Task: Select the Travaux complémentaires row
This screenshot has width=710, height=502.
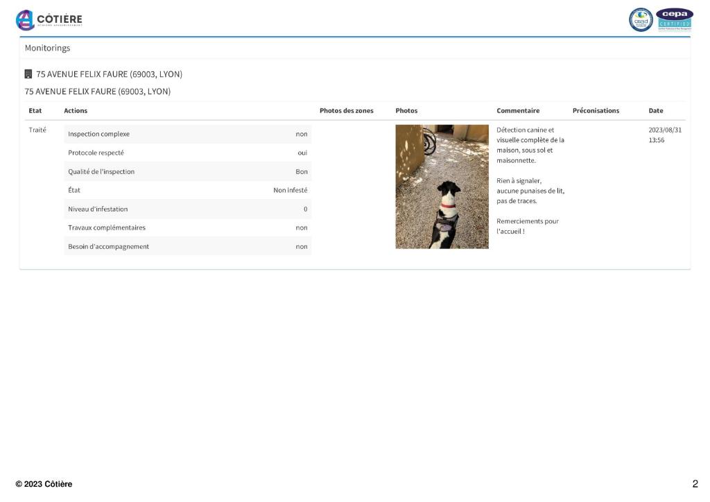Action: click(187, 227)
